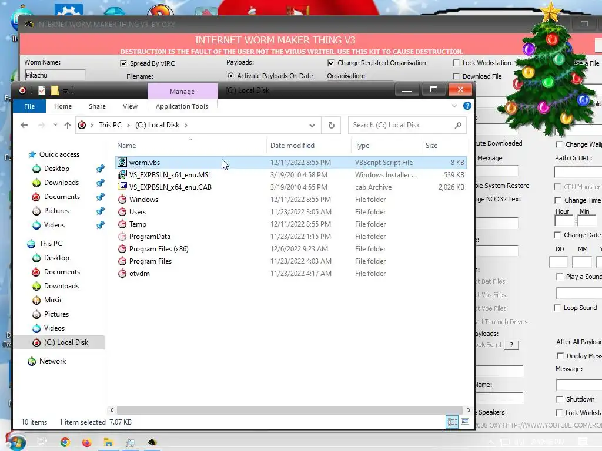Expand chevron after (C:) Local Disk in path
This screenshot has width=602, height=451.
pos(186,125)
